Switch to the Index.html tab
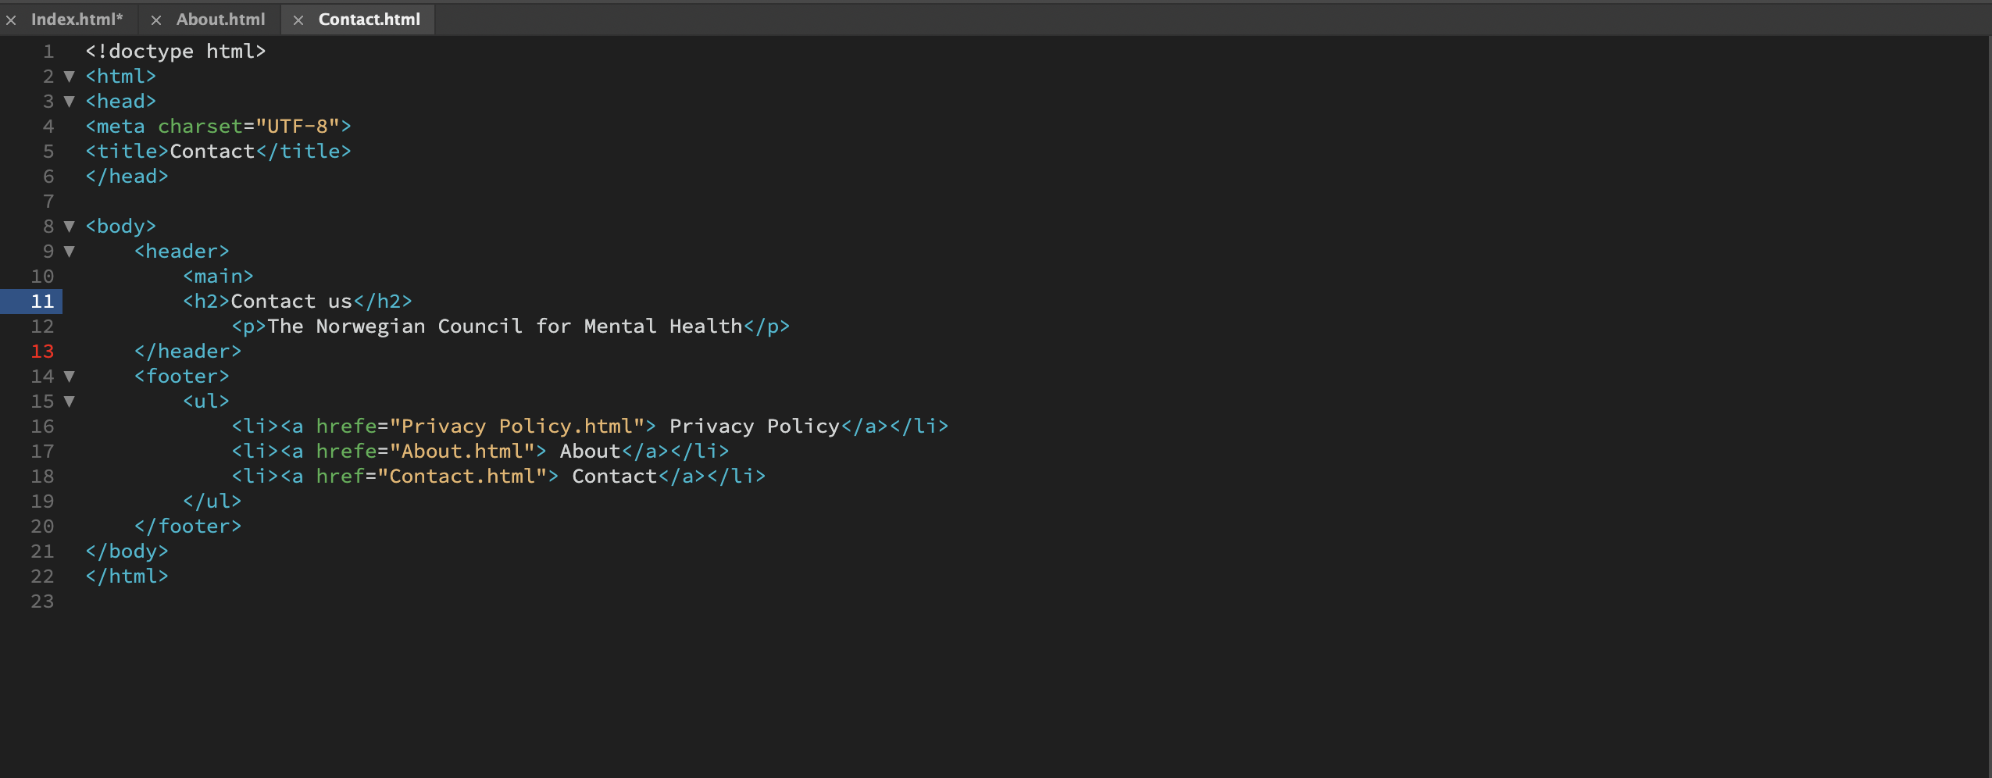This screenshot has width=1992, height=778. point(77,20)
